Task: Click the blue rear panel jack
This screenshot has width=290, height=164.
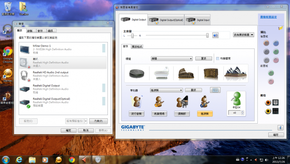Action: pos(276,43)
